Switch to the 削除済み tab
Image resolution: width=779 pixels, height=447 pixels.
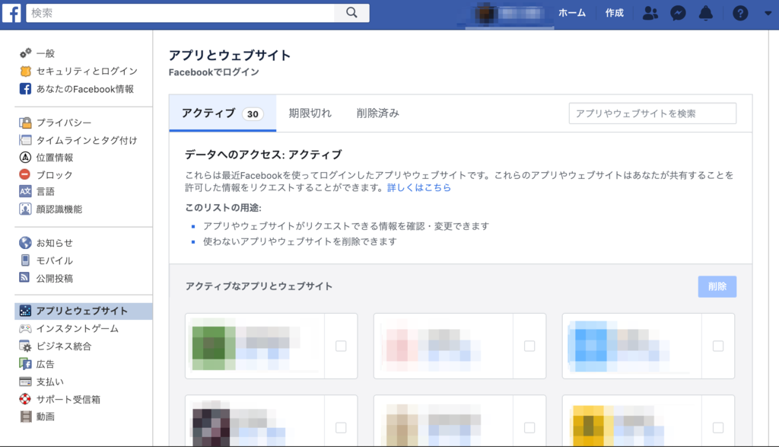coord(377,113)
